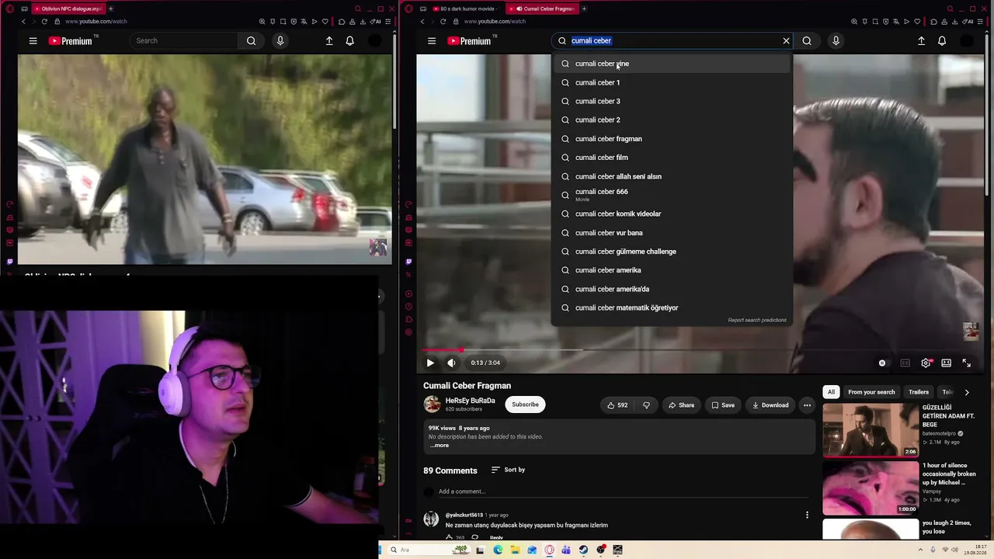The image size is (994, 559).
Task: Choose suggestion 'cumali ceber yine'
Action: pyautogui.click(x=672, y=64)
